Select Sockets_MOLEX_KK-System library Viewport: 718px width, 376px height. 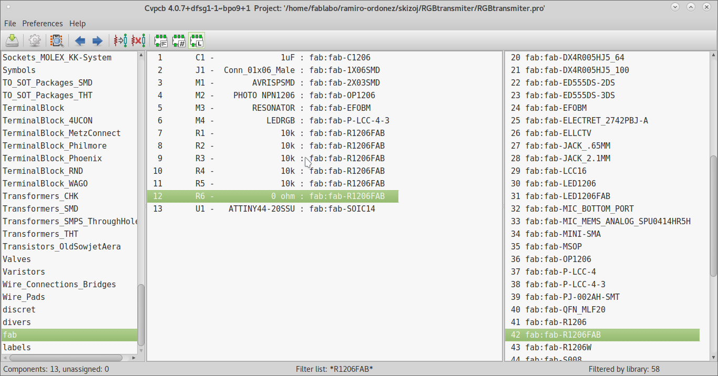(x=69, y=57)
